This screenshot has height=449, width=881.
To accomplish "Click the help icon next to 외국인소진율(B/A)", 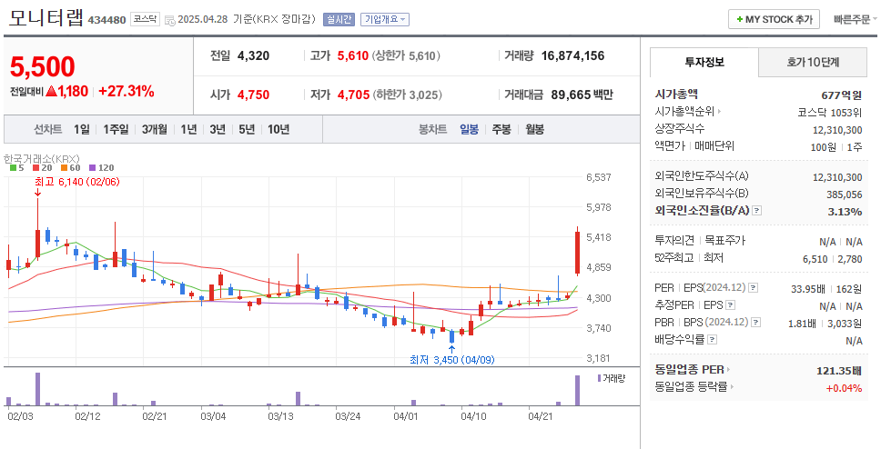I will pos(757,211).
